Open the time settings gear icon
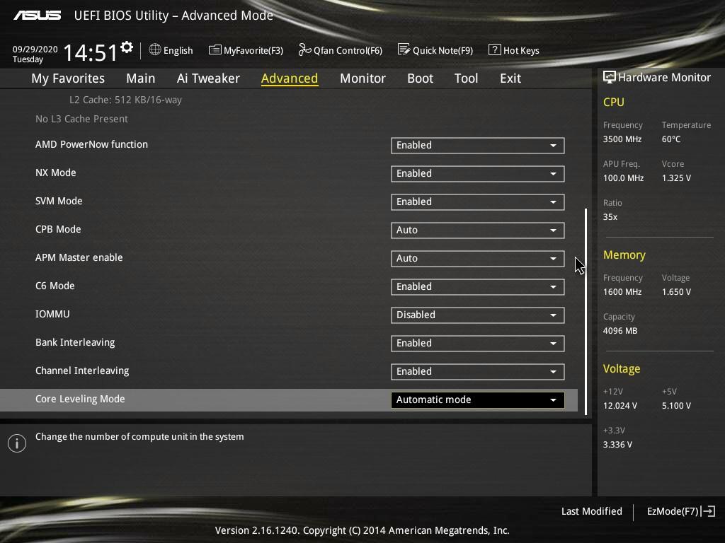The width and height of the screenshot is (725, 543). [127, 47]
